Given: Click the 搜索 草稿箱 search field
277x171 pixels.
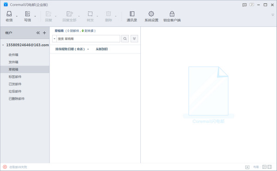Looking at the screenshot, I should (88, 39).
